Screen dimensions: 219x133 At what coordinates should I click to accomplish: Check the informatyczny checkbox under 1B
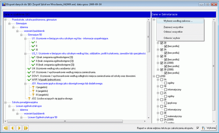[x=166, y=89]
